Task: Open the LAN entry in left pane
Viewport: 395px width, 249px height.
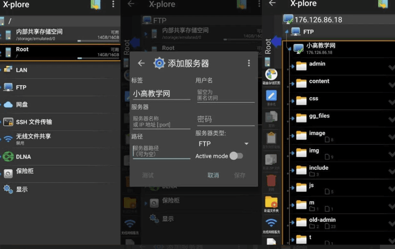Action: click(60, 70)
